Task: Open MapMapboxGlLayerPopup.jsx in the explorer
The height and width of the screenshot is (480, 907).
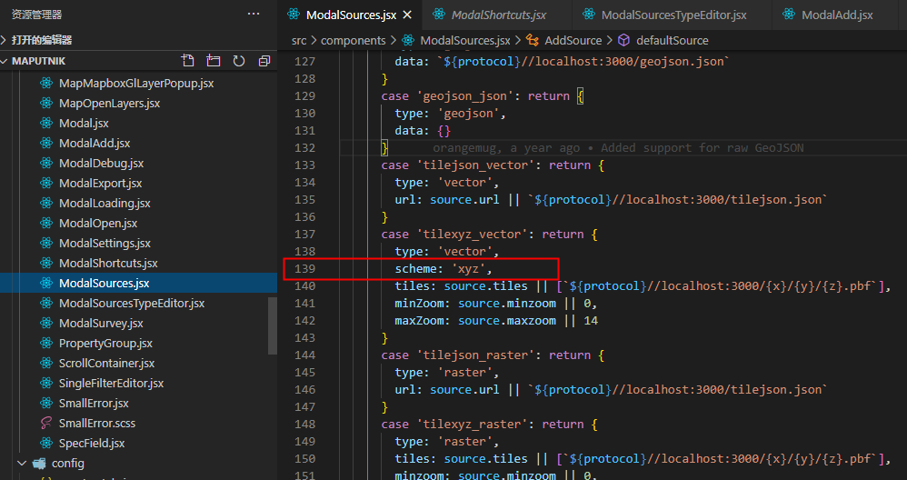Action: 136,84
